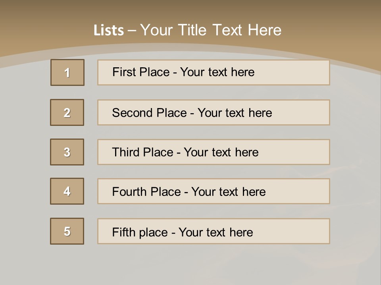Click the number 2 box

point(67,112)
